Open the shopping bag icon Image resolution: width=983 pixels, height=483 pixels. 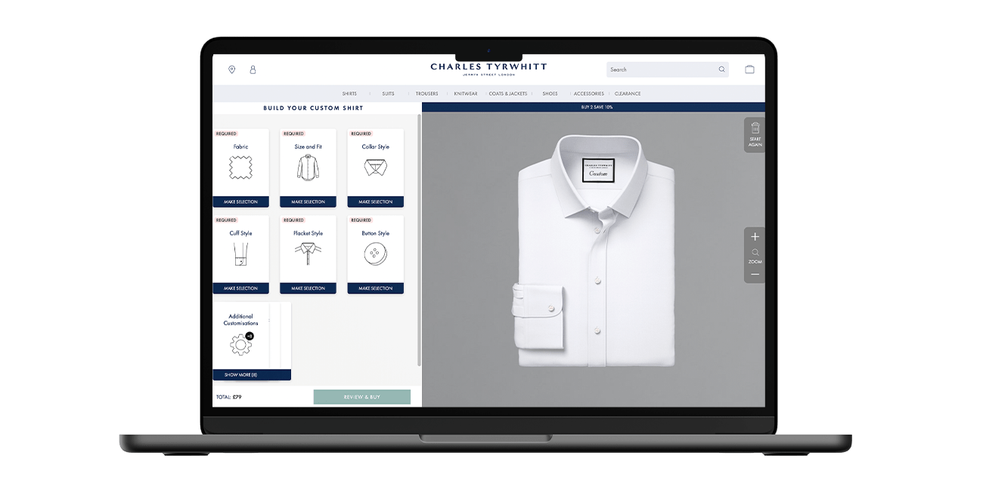[x=749, y=69]
